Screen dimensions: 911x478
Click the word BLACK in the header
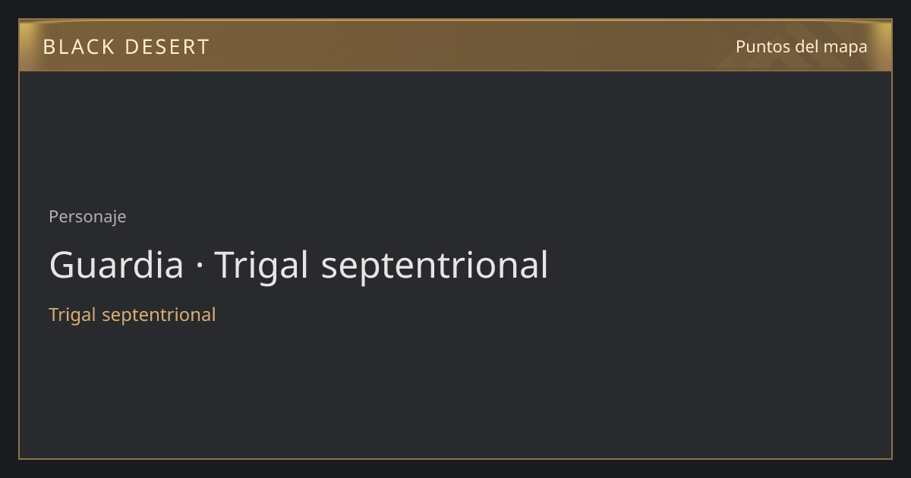click(x=79, y=47)
